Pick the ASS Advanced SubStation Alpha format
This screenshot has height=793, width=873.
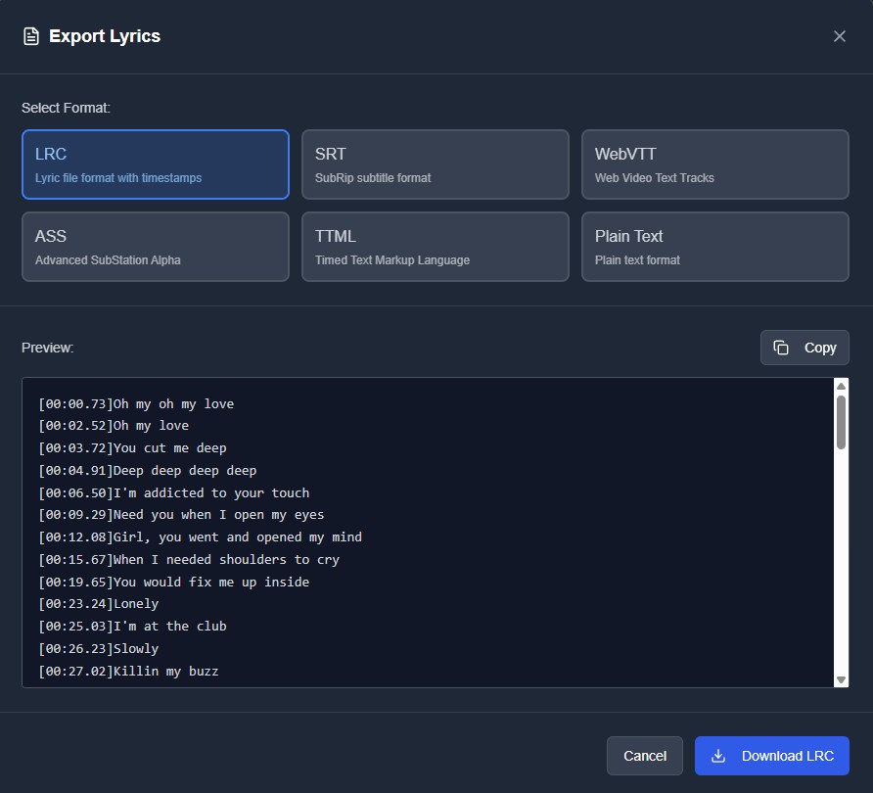[x=156, y=247]
